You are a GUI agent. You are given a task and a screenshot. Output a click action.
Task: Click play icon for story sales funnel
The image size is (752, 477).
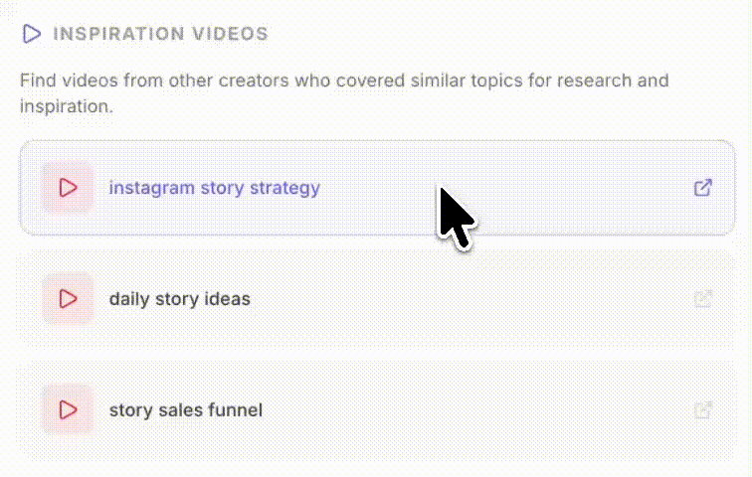(x=68, y=409)
